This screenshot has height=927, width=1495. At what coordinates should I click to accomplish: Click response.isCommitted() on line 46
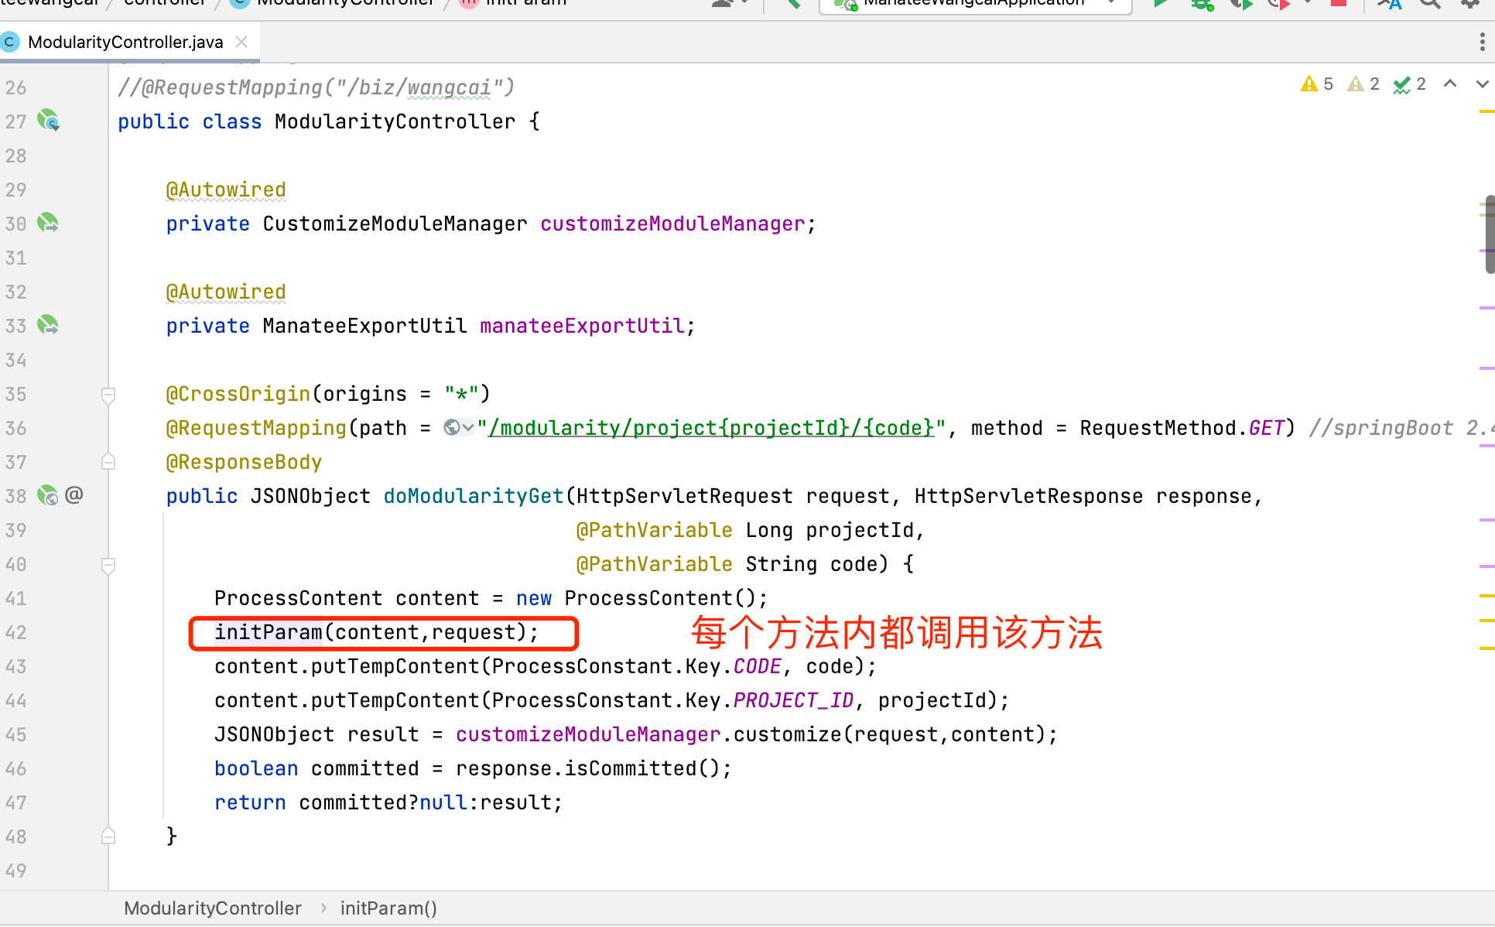tap(587, 768)
